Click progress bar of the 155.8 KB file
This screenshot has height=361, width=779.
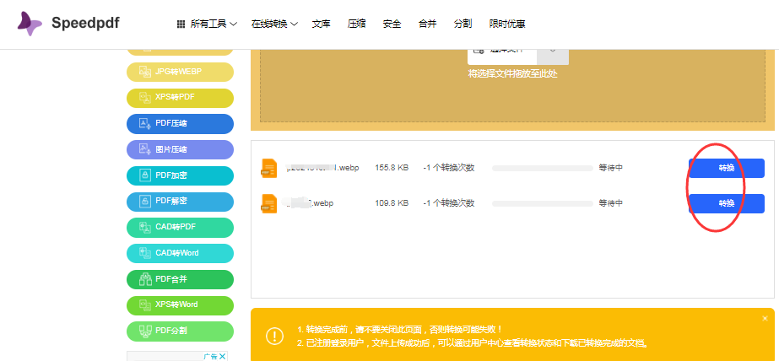click(x=543, y=169)
